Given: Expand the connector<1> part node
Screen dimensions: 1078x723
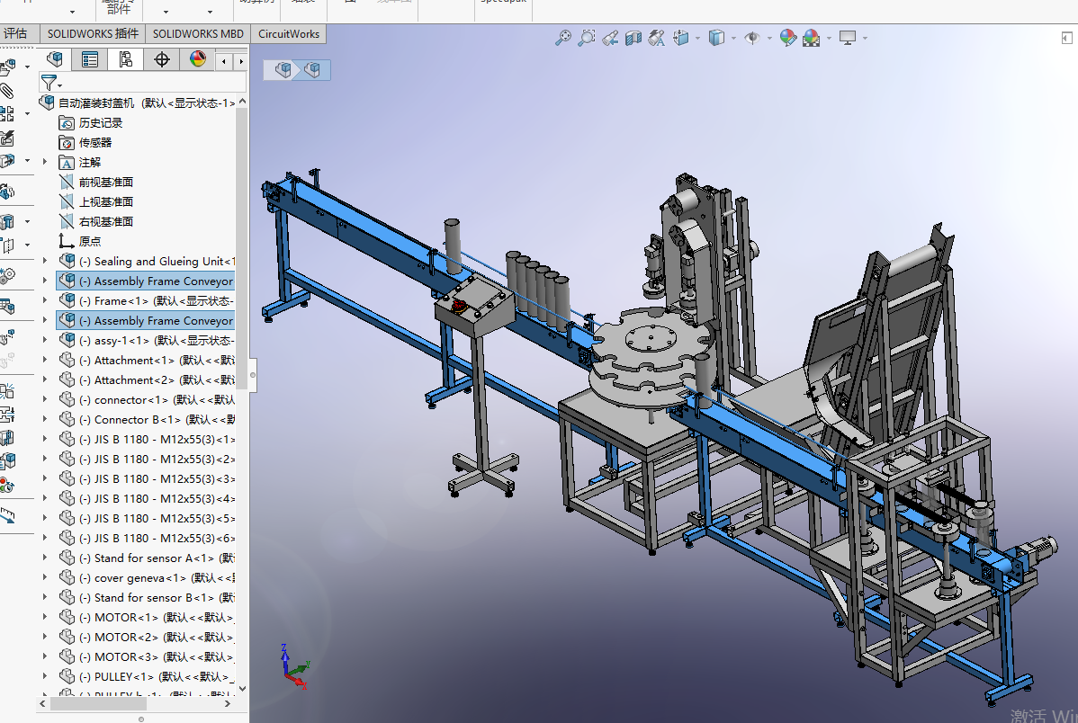Looking at the screenshot, I should 45,400.
